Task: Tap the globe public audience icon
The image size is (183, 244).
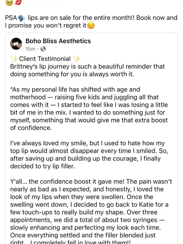Action: coord(43,49)
